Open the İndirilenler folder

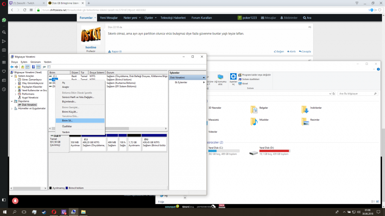pyautogui.click(x=305, y=109)
